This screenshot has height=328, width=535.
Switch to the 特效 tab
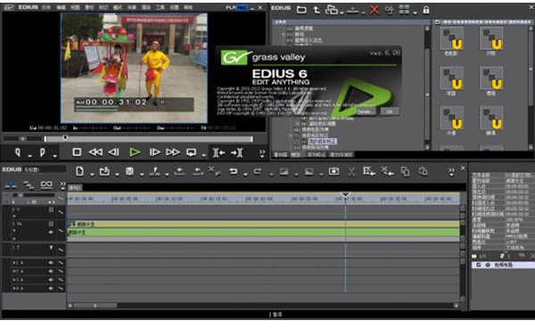pyautogui.click(x=296, y=154)
